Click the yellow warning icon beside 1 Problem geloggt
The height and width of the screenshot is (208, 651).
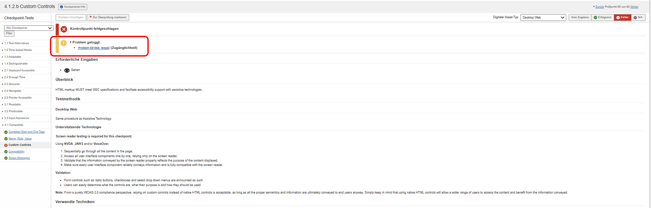point(64,43)
